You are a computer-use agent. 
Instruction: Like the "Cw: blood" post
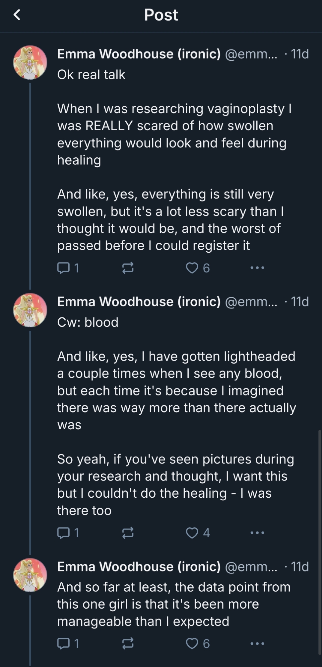192,533
